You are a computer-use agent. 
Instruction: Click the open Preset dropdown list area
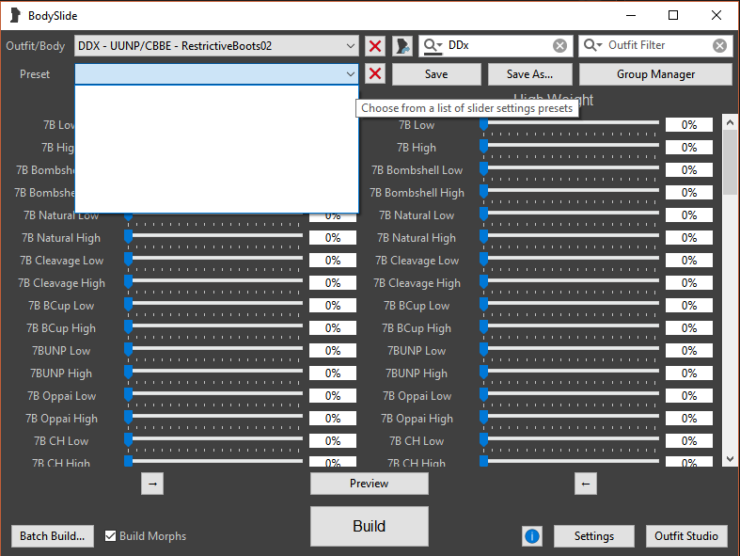[x=216, y=149]
